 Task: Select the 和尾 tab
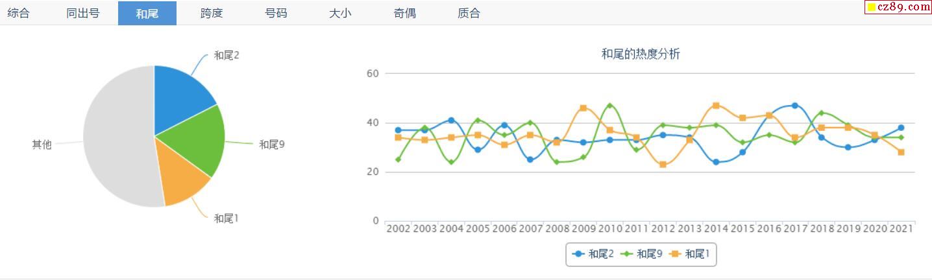pyautogui.click(x=147, y=13)
